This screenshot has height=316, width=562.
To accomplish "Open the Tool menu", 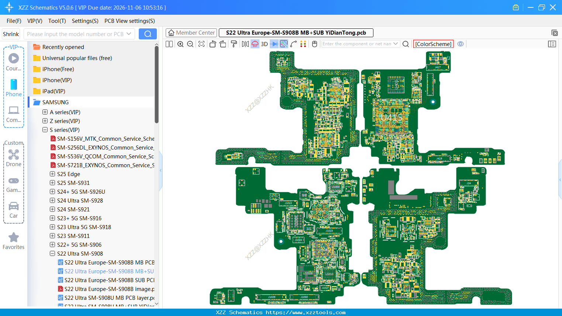I will coord(57,21).
